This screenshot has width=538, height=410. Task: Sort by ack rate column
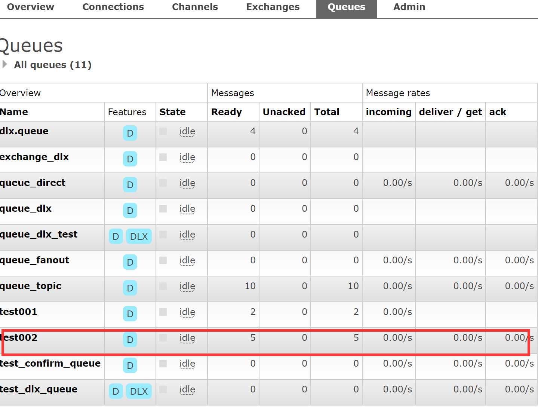[498, 112]
